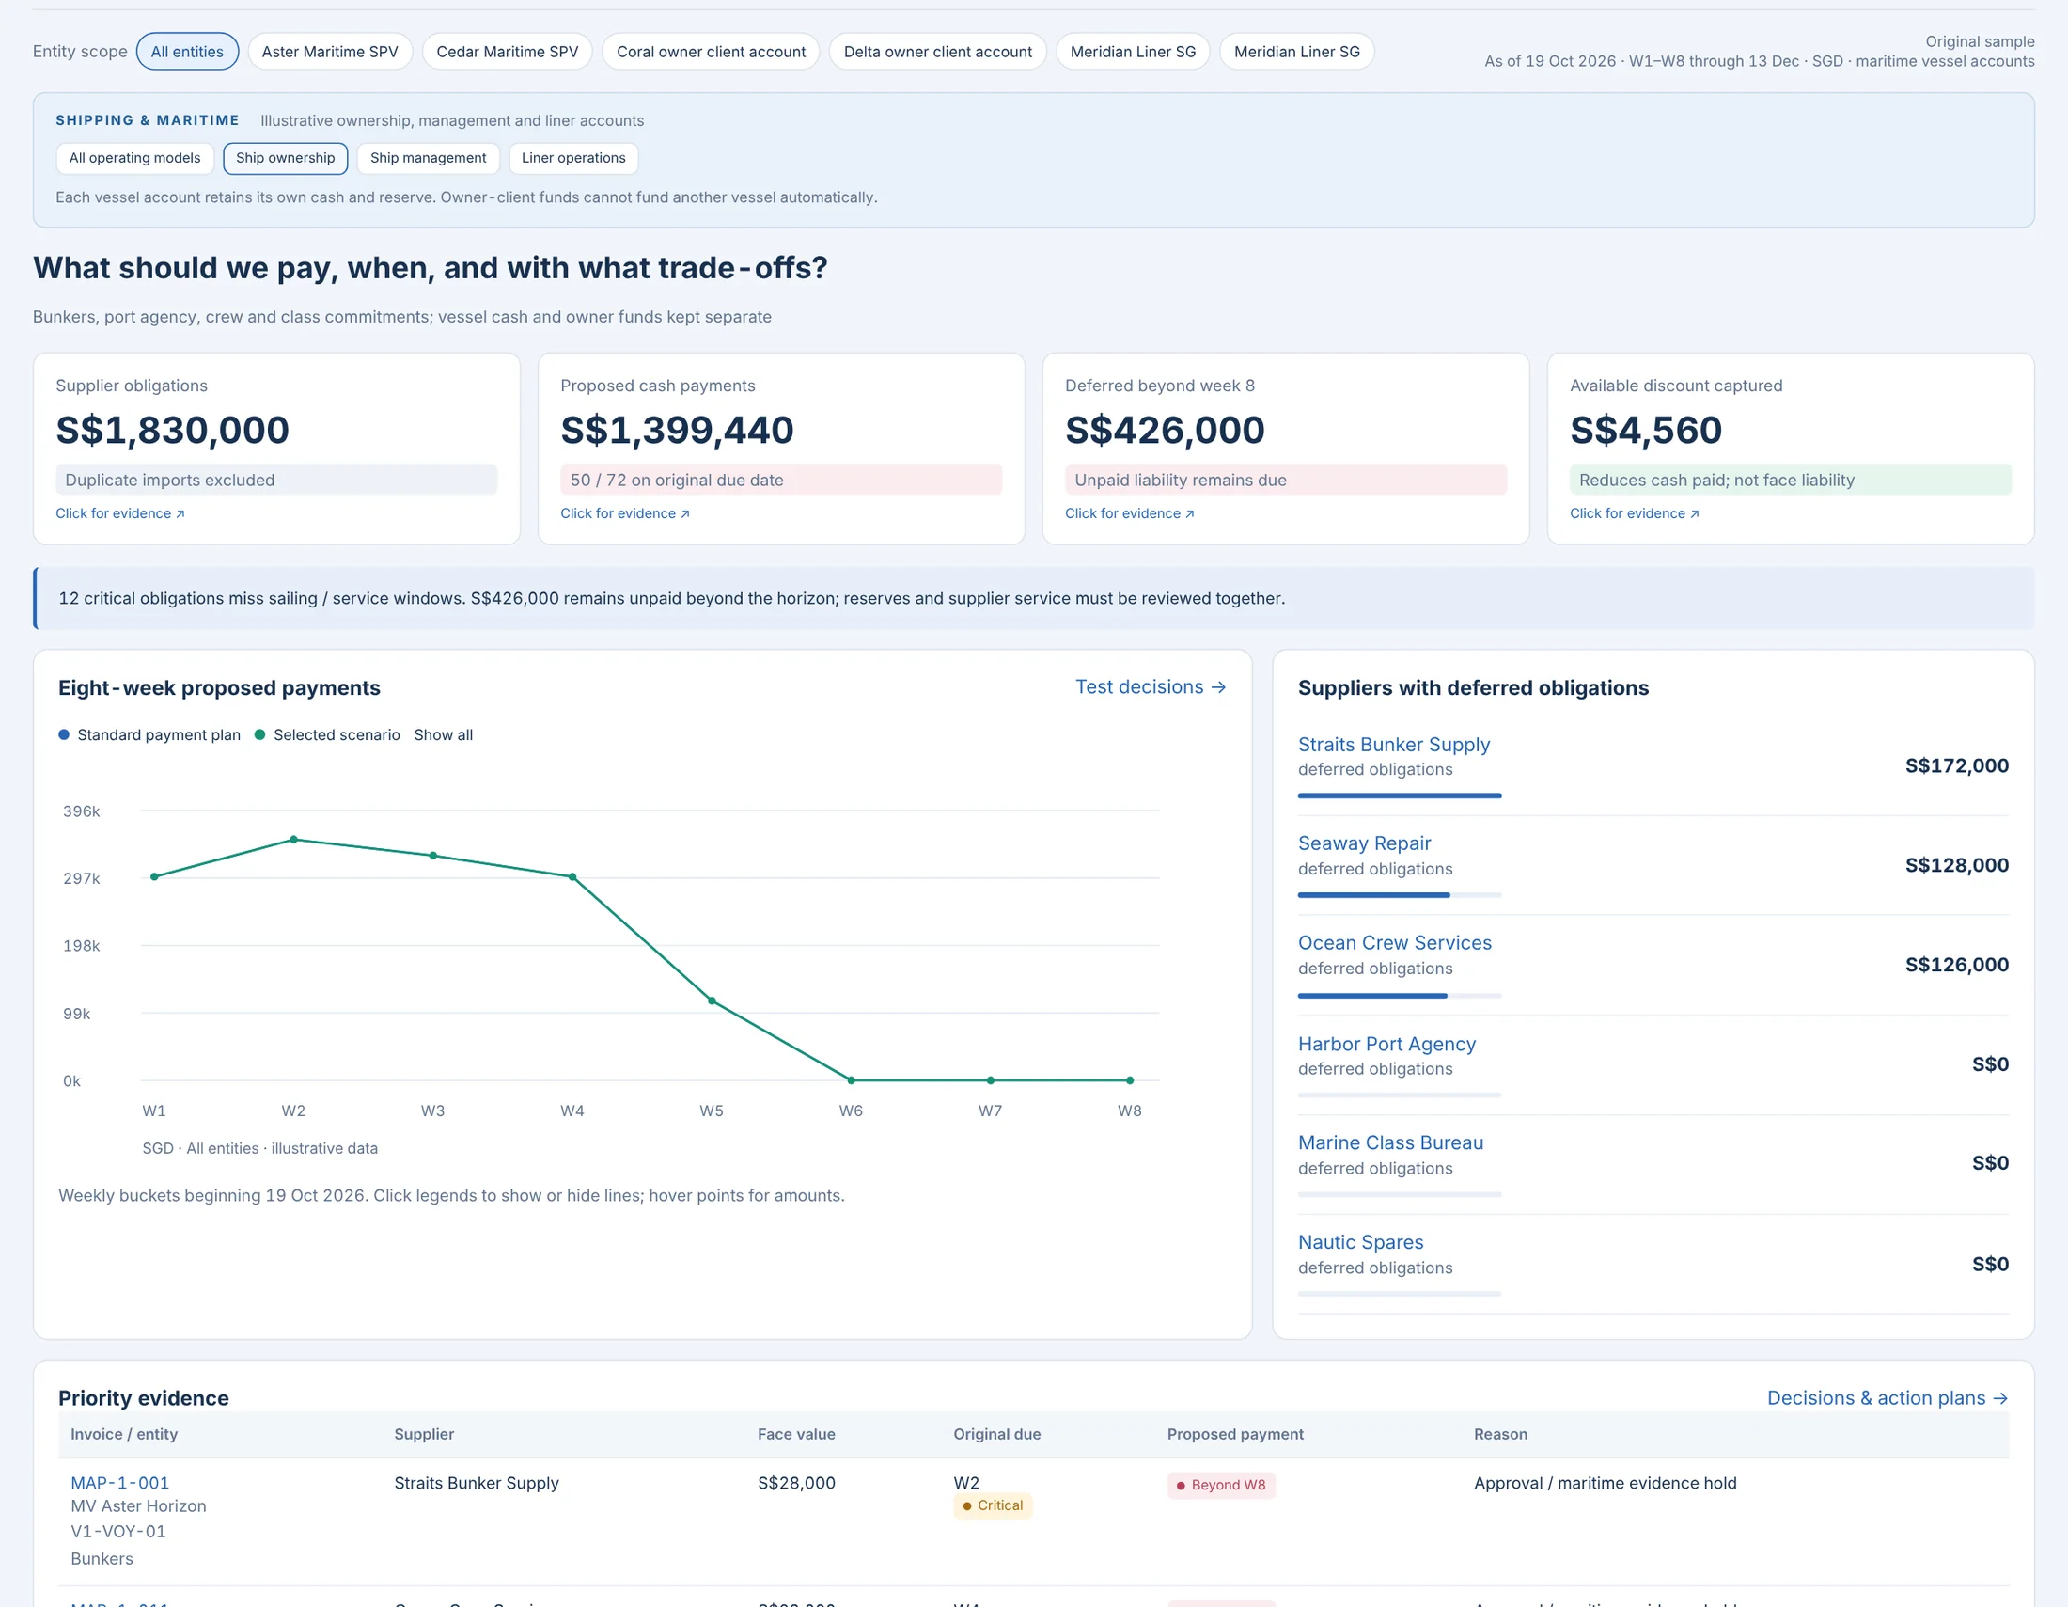The width and height of the screenshot is (2068, 1607).
Task: Open evidence for Available discount captured
Action: pos(1635,513)
